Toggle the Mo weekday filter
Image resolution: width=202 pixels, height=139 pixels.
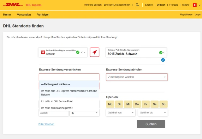click(x=110, y=104)
